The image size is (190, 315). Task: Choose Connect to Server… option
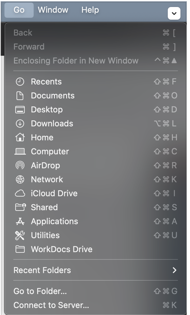point(96,305)
